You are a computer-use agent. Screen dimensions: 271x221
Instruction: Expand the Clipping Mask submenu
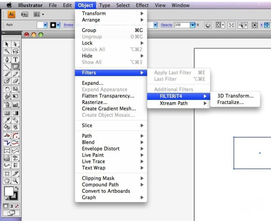coord(111,178)
